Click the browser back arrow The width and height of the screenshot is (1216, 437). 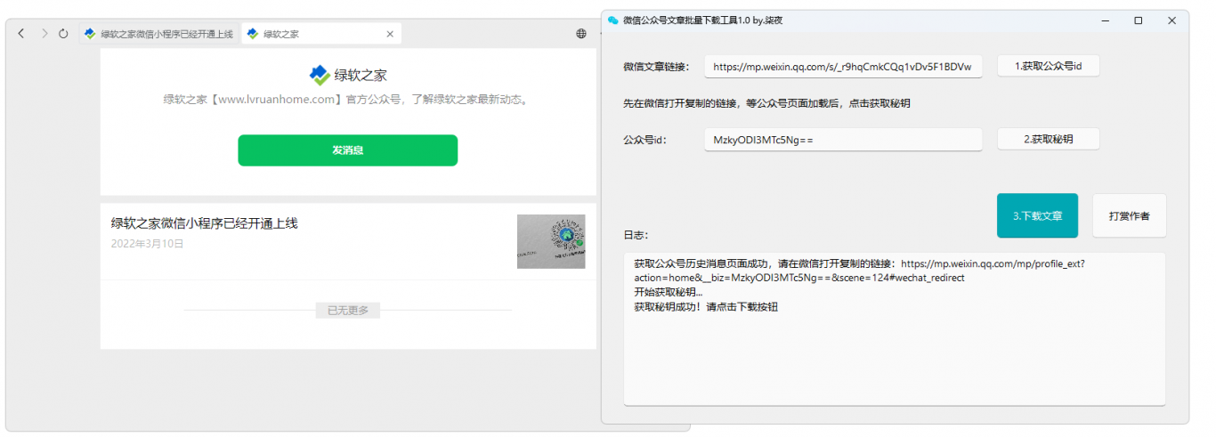click(x=21, y=34)
